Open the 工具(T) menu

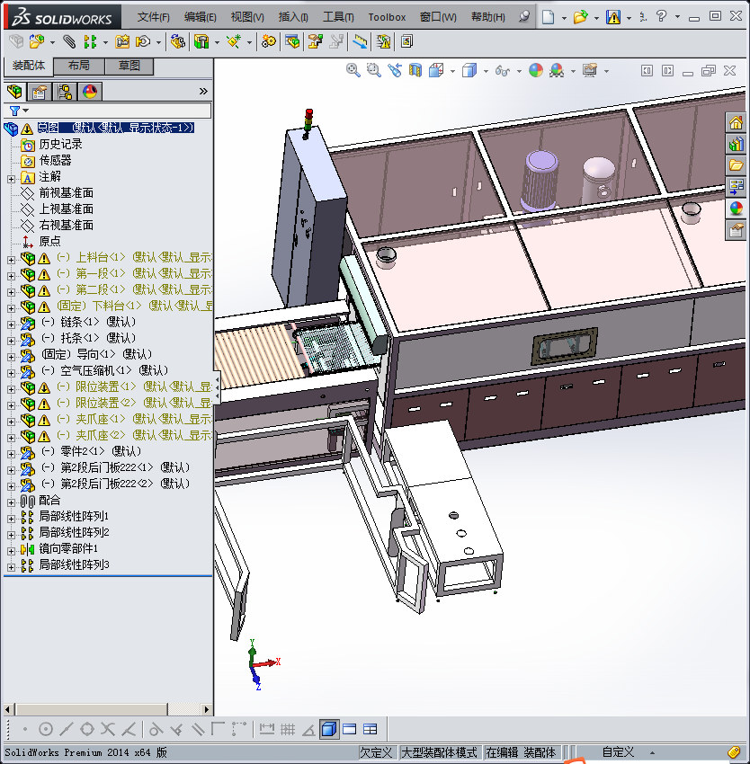pos(338,17)
